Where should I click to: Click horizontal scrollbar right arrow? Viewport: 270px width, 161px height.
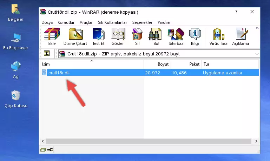pyautogui.click(x=256, y=141)
